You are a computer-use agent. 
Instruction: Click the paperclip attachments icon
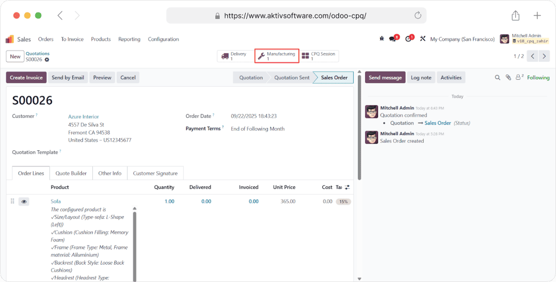508,78
